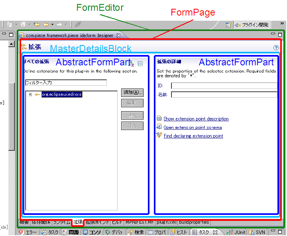Switch to the 拡張 page tab
This screenshot has height=236, width=287.
point(78,222)
